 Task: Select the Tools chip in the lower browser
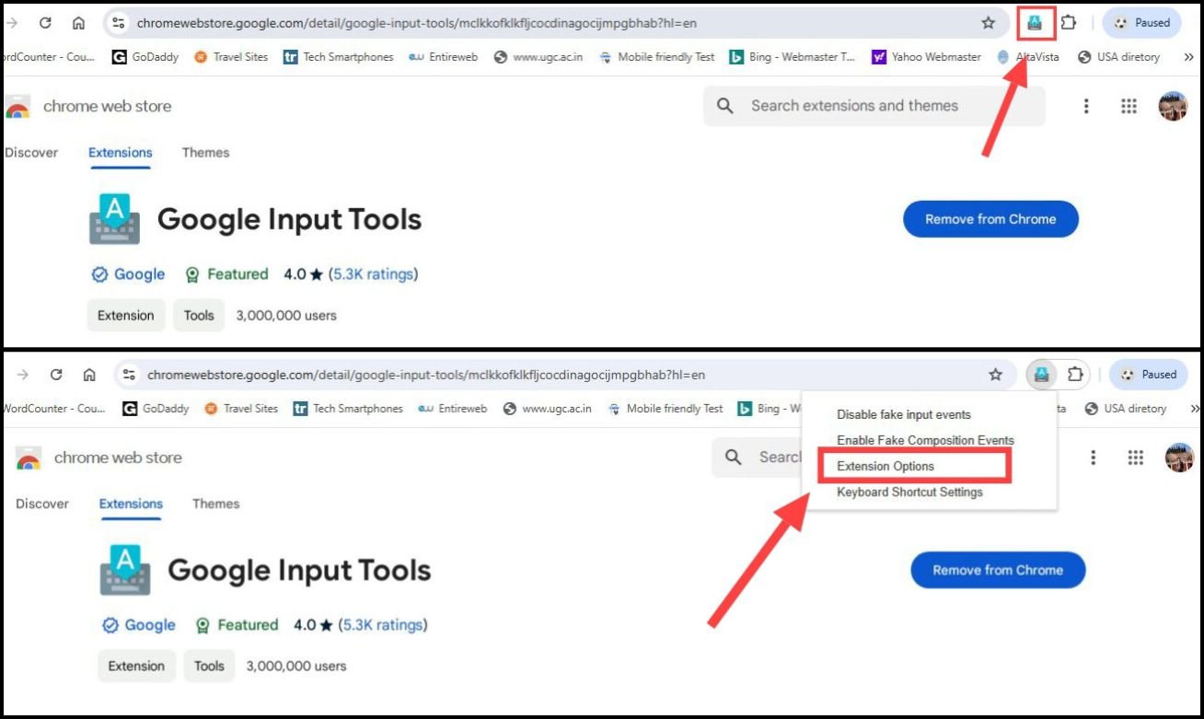209,666
